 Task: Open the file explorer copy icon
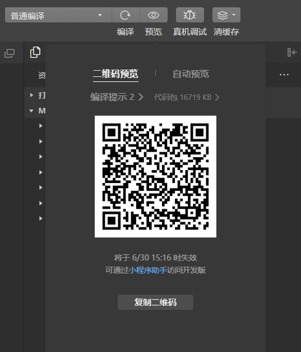(x=35, y=52)
